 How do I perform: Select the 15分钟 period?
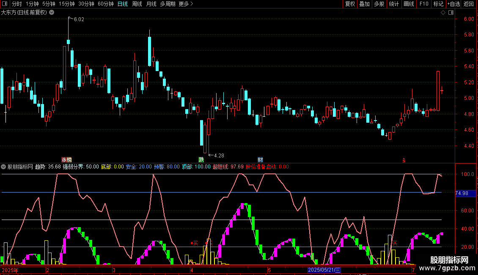point(67,4)
